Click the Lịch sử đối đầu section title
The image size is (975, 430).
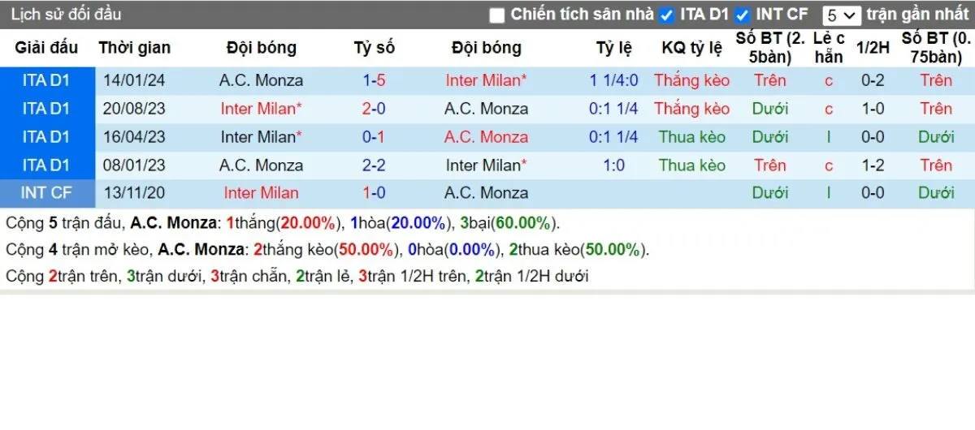pyautogui.click(x=66, y=15)
